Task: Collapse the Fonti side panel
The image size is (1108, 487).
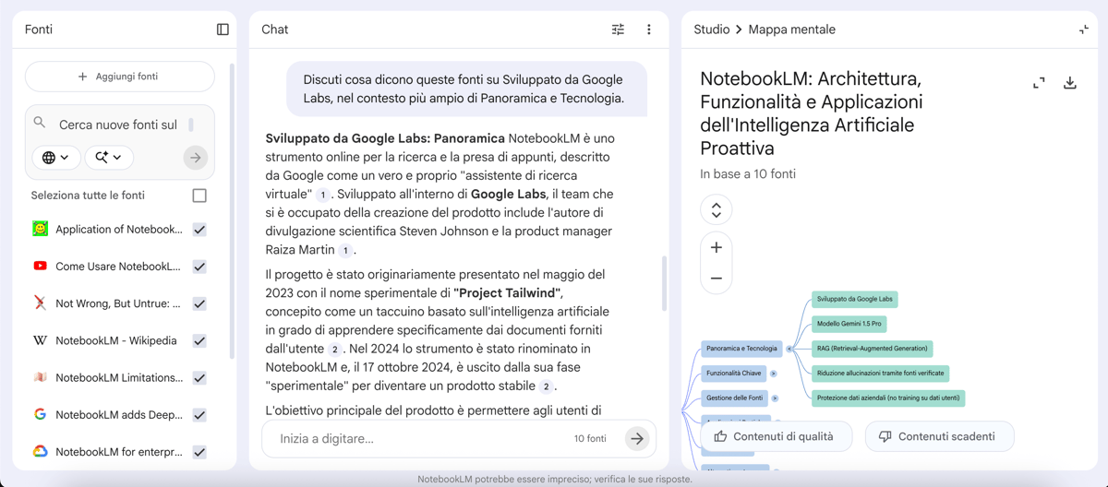Action: pyautogui.click(x=223, y=30)
